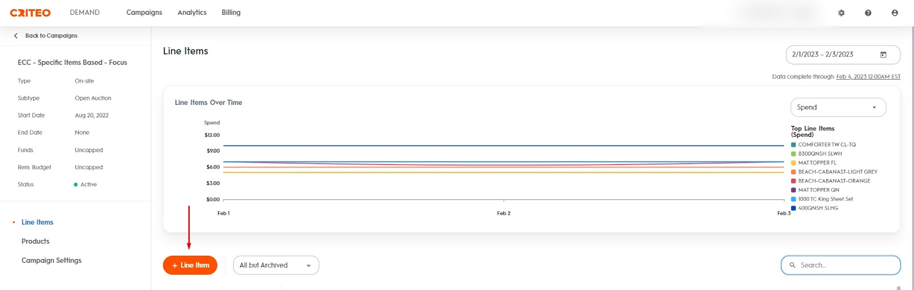This screenshot has height=290, width=914.
Task: Click the calendar icon in date range
Action: [x=883, y=55]
